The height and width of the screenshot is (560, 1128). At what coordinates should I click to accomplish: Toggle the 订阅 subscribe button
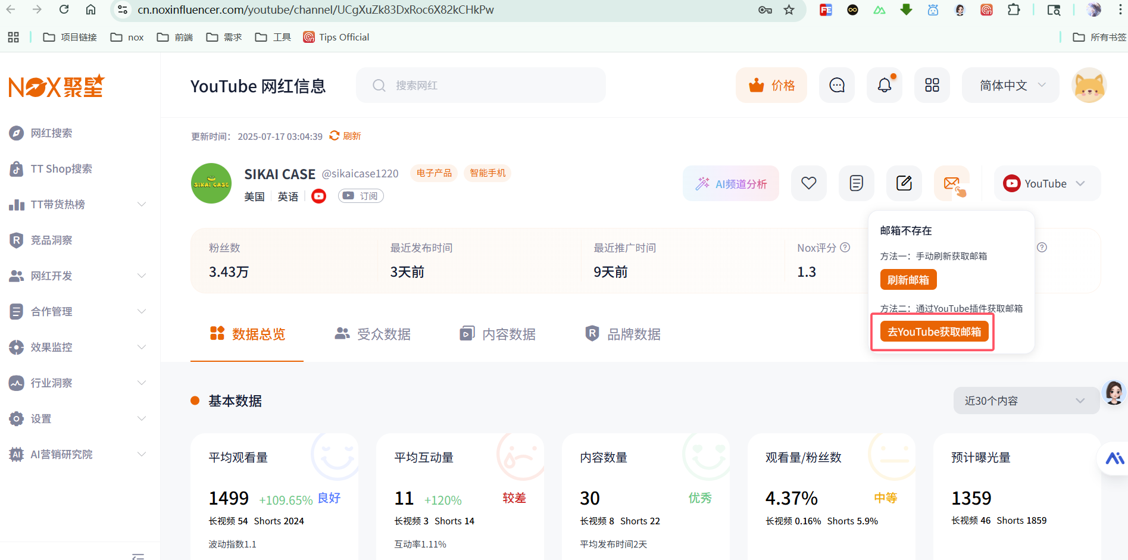pyautogui.click(x=361, y=196)
